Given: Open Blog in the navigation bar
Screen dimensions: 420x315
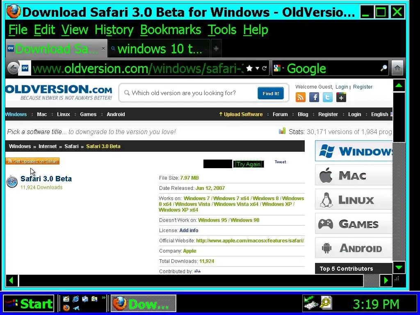Looking at the screenshot, I should tap(303, 114).
